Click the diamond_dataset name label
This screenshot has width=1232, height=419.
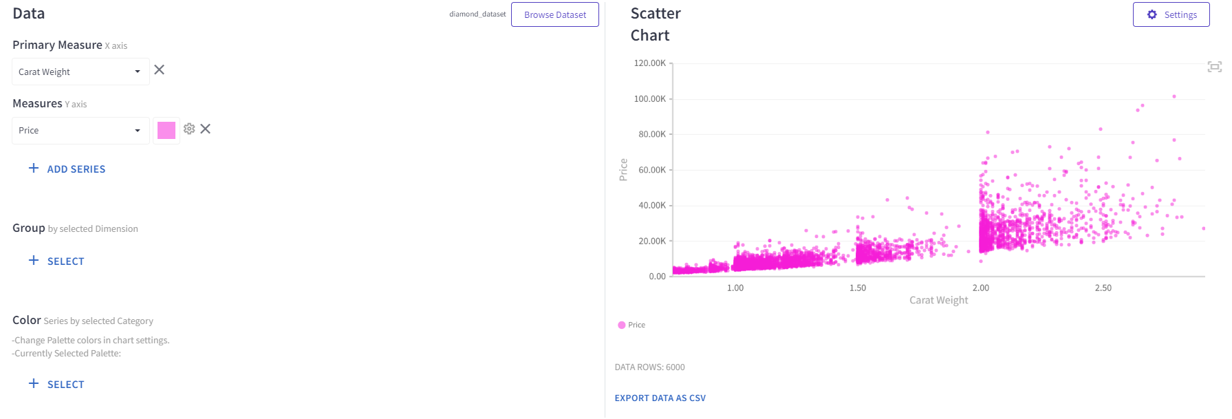[477, 14]
